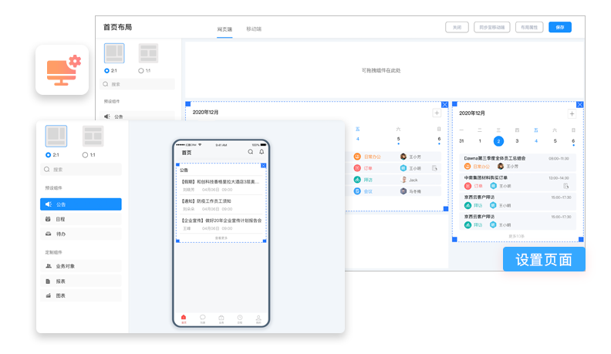Choose the 2:1 radio in the back panel
Viewport: 611px width, 354px height.
coord(107,70)
